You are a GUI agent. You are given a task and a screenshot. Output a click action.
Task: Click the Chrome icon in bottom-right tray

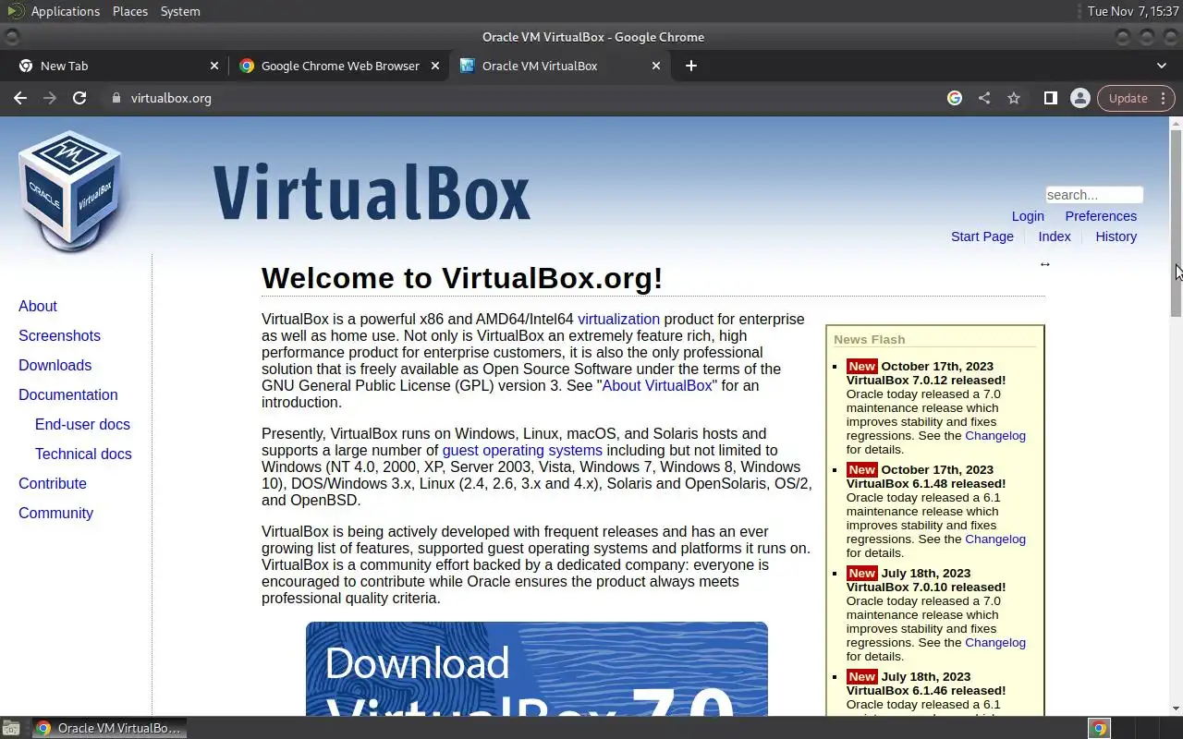pos(1099,728)
